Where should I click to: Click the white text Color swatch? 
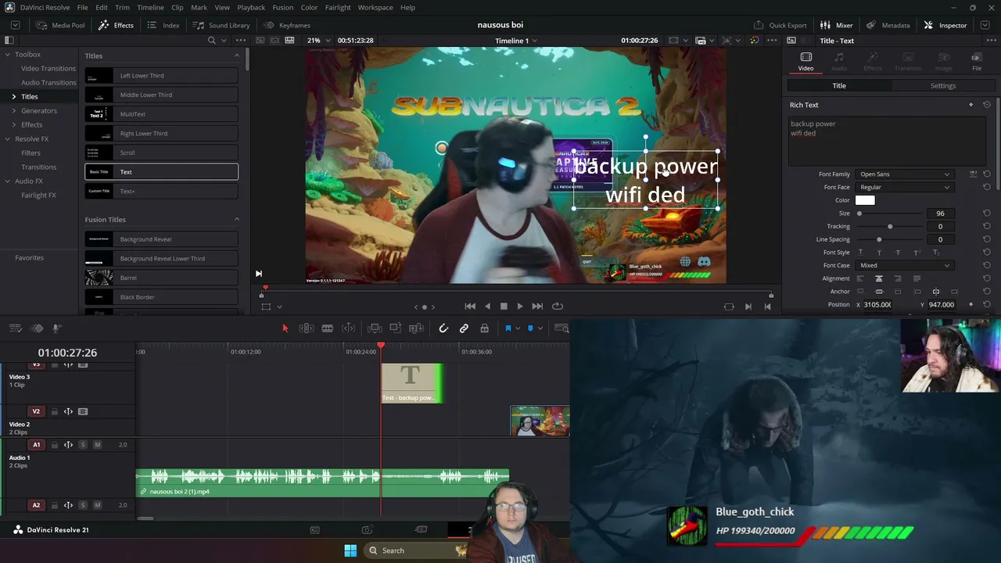(865, 200)
